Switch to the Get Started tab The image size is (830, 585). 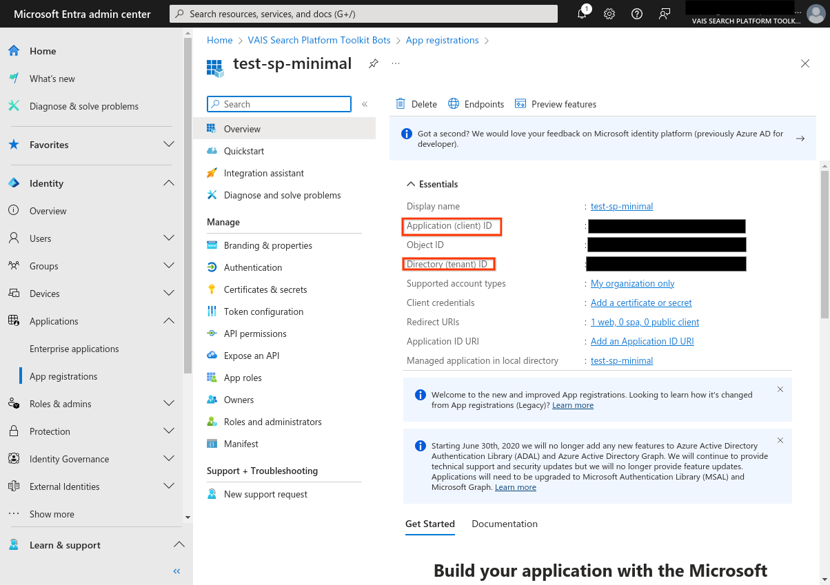pos(430,524)
